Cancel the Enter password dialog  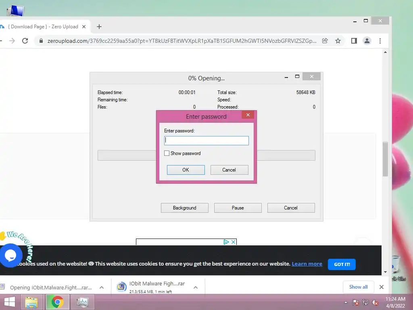coord(229,170)
